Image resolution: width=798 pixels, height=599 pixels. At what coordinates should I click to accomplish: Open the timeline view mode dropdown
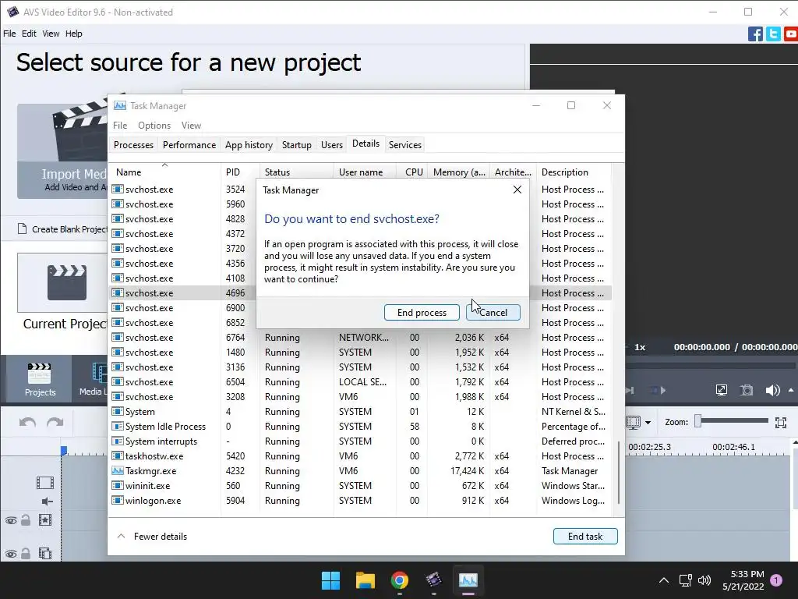coord(648,422)
